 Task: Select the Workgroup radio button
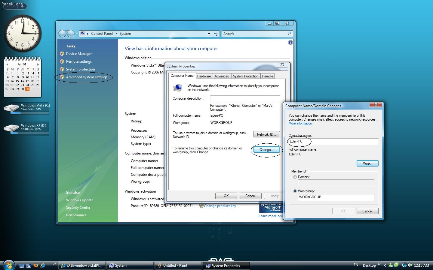(295, 191)
